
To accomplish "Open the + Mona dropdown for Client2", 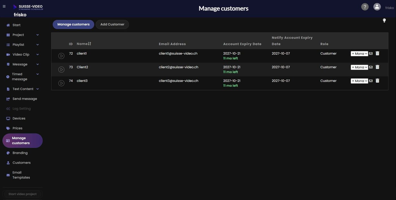I will click(x=359, y=67).
